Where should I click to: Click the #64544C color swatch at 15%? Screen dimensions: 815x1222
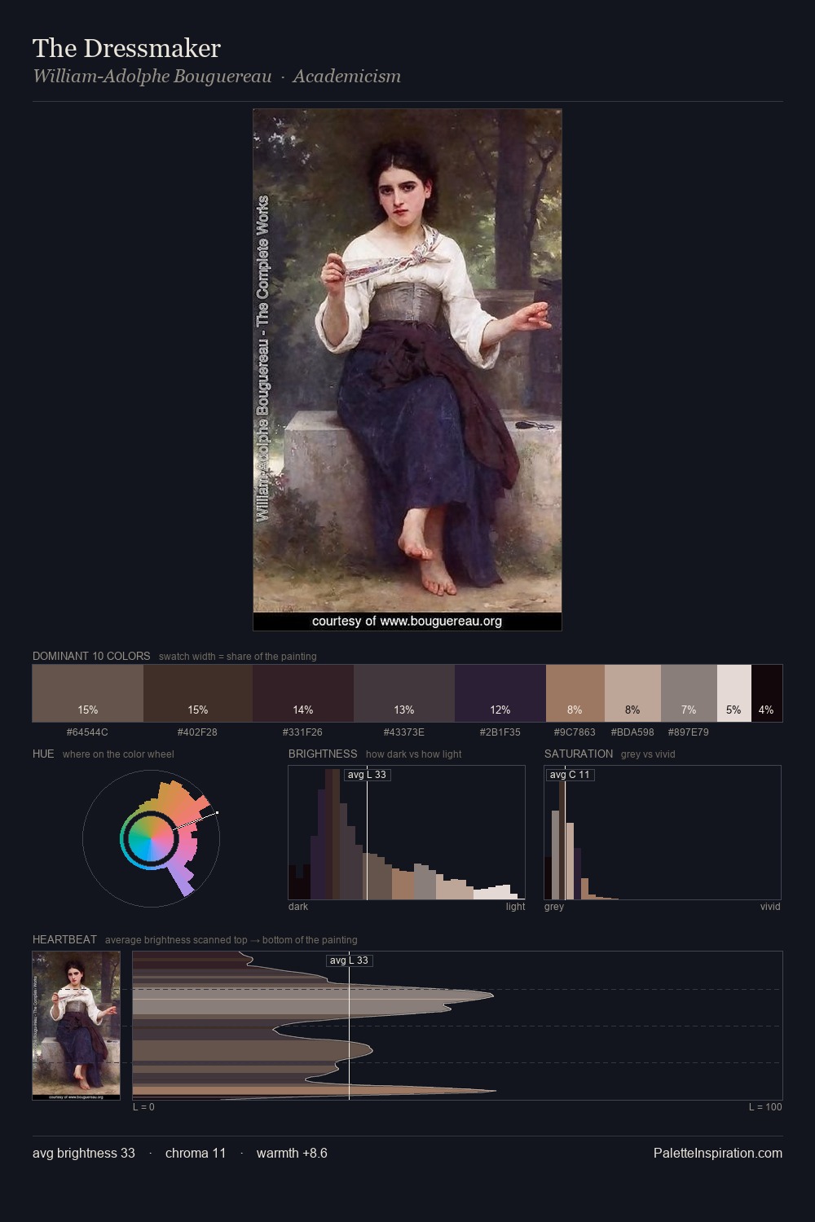pyautogui.click(x=88, y=693)
